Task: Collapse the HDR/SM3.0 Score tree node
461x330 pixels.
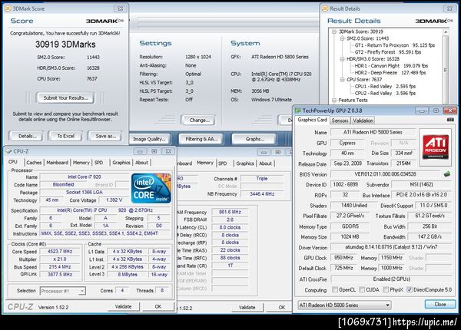Action: point(342,59)
